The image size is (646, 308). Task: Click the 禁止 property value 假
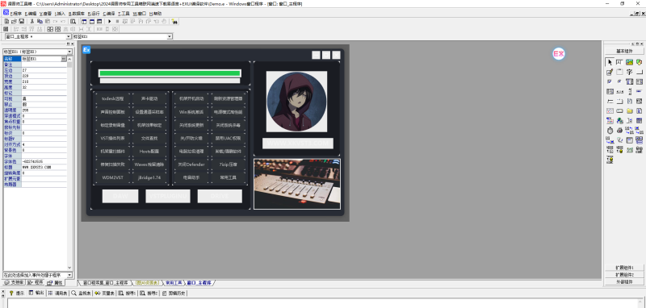(x=44, y=105)
